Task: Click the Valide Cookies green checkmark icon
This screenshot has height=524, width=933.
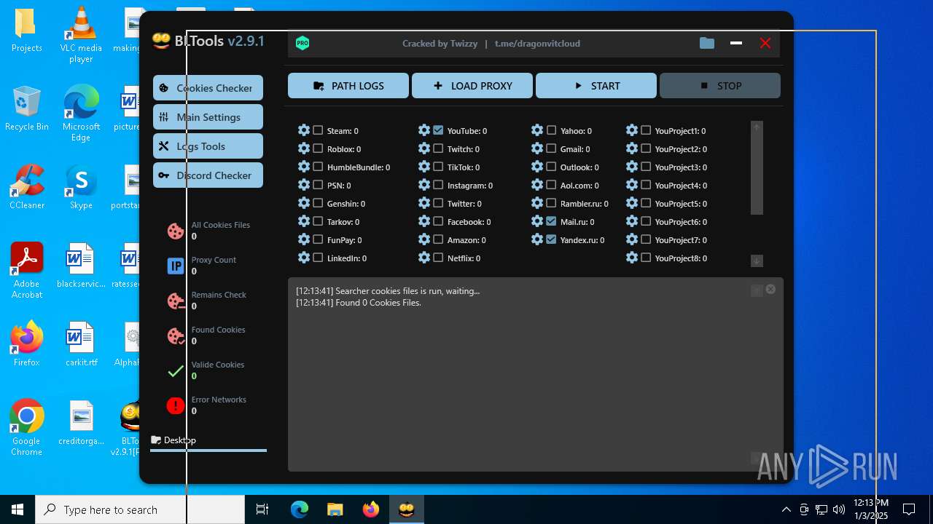Action: pos(176,371)
